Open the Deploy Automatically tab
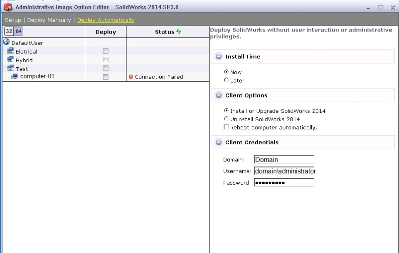This screenshot has height=253, width=399. (106, 20)
